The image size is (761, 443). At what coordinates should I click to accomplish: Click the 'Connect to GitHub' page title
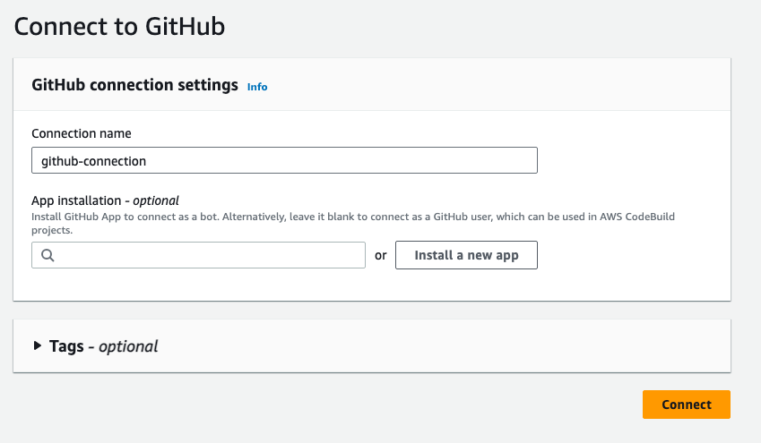point(119,26)
